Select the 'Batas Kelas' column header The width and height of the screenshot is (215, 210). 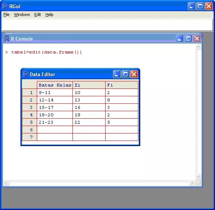(x=55, y=85)
